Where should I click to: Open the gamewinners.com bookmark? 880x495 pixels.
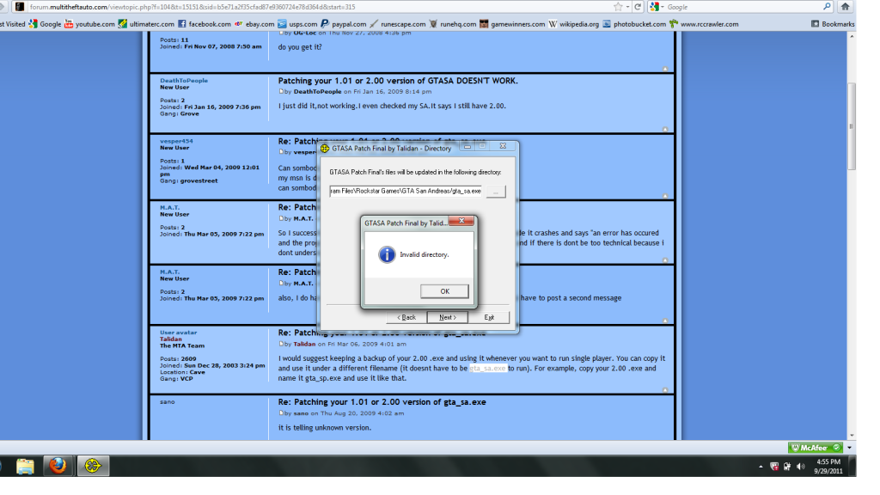tap(512, 24)
